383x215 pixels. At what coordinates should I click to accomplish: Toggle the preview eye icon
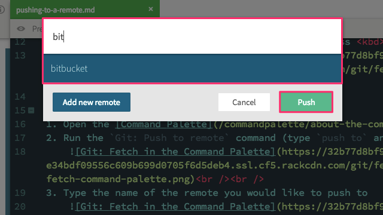pos(21,29)
